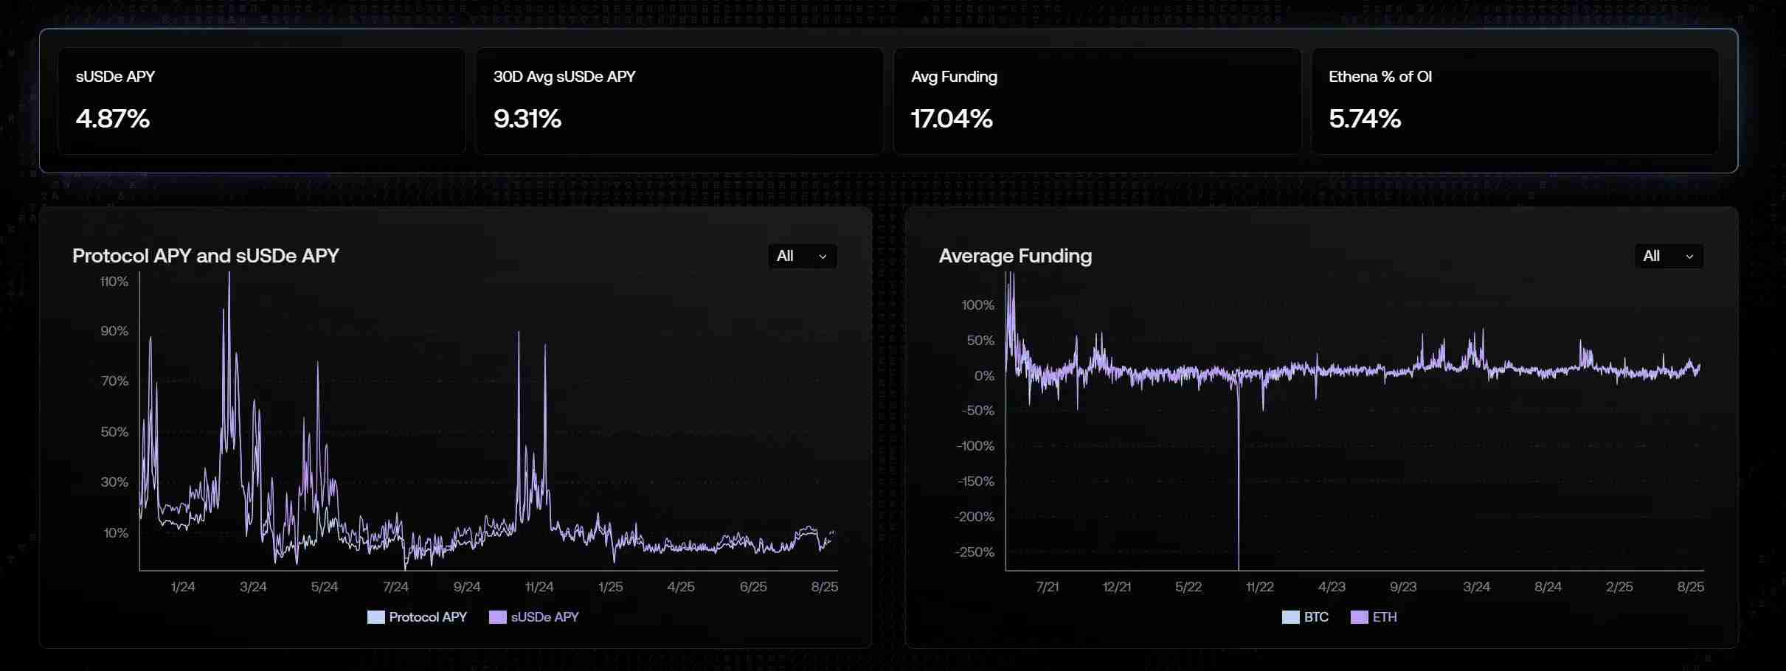The image size is (1786, 671).
Task: Select the 30D Avg sUSDe APY card
Action: coord(679,101)
